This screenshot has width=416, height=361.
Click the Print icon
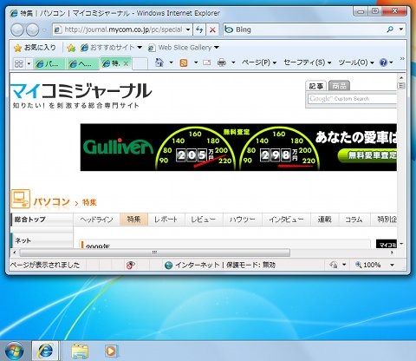pyautogui.click(x=222, y=62)
